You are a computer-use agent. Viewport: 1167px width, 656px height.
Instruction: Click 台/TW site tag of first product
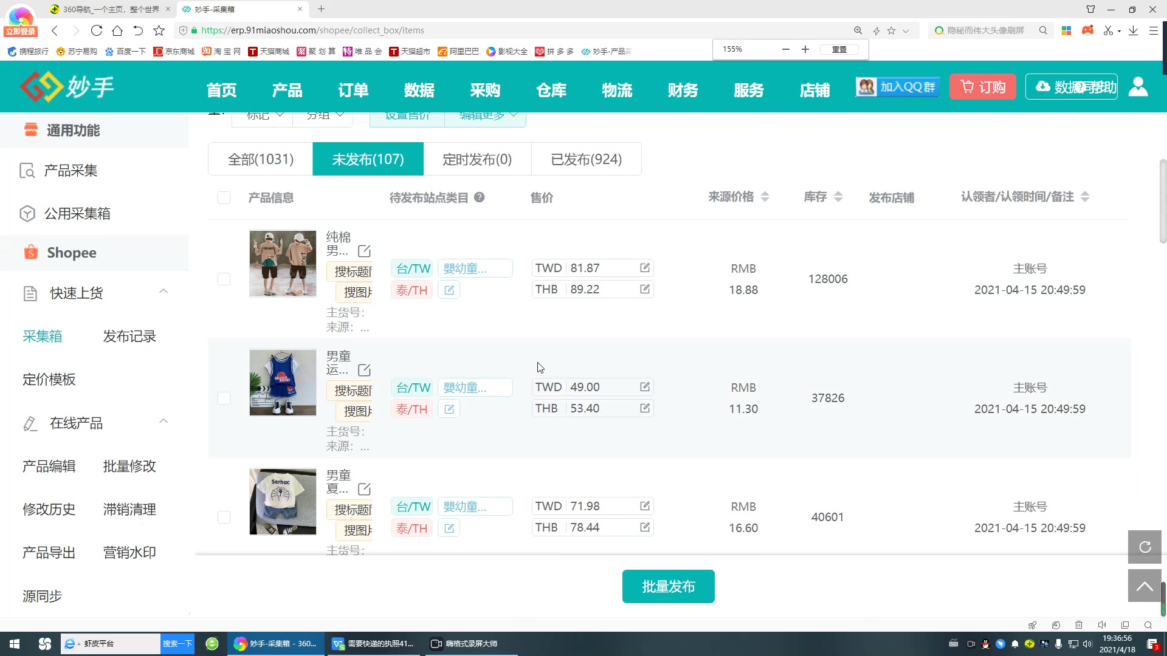(413, 268)
